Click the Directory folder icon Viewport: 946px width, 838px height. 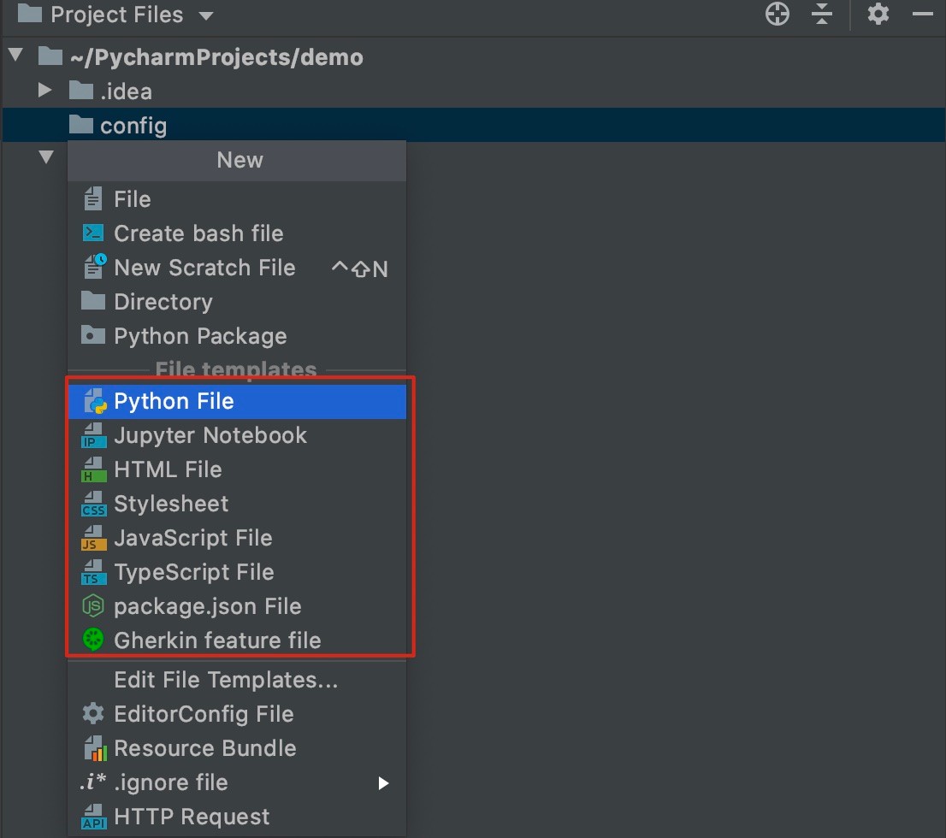(x=93, y=300)
